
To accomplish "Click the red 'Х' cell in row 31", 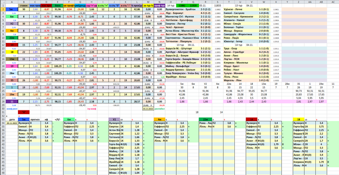I will click(24, 112).
